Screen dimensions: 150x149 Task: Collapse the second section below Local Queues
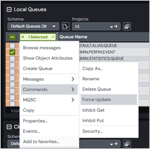point(9,127)
